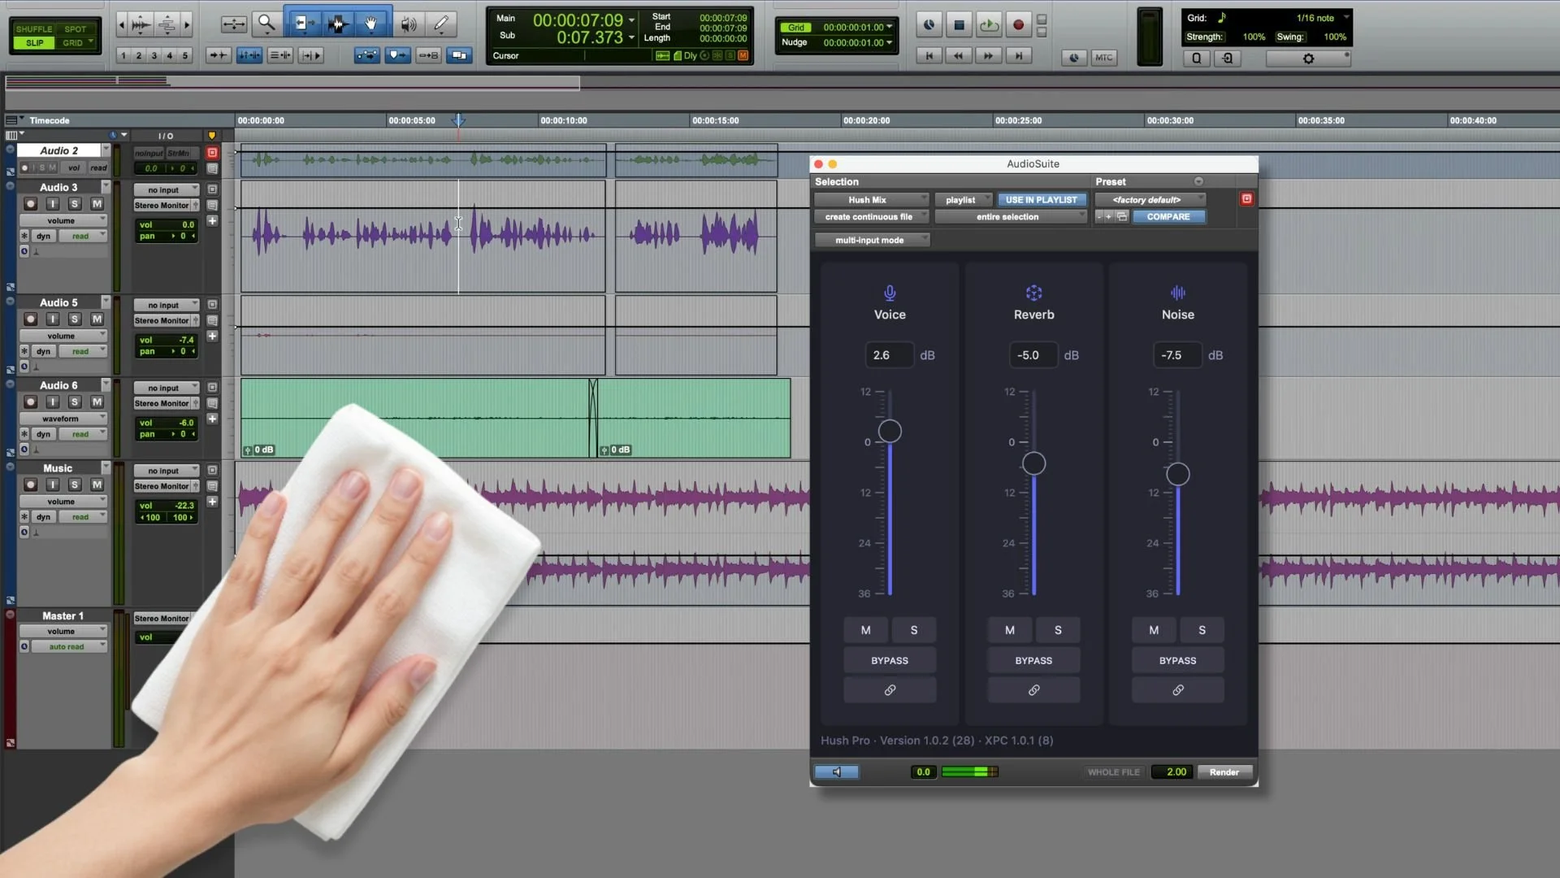The width and height of the screenshot is (1560, 878).
Task: Click the Voice fader knob
Action: pyautogui.click(x=890, y=431)
